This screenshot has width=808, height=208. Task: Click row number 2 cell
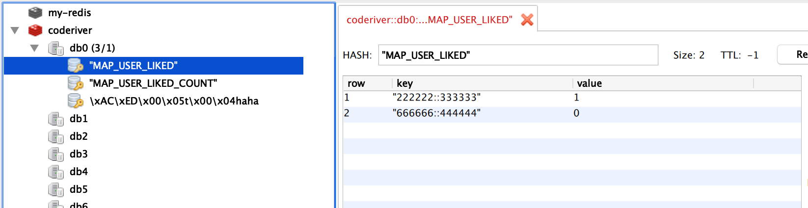(347, 113)
